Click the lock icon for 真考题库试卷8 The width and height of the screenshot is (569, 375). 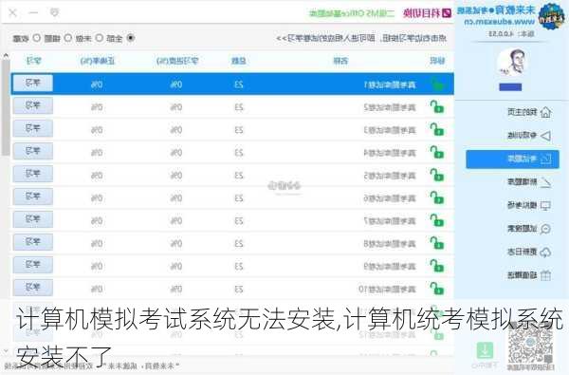437,243
